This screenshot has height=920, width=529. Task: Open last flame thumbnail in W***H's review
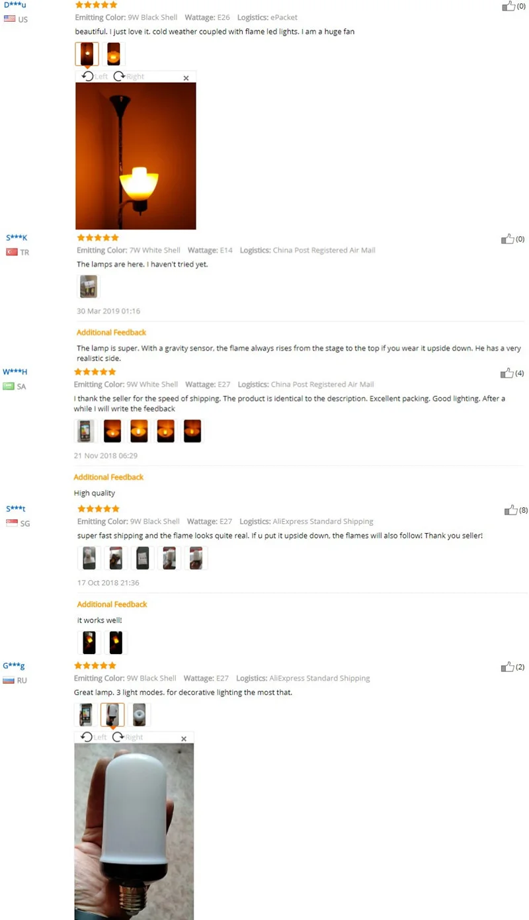click(x=192, y=431)
